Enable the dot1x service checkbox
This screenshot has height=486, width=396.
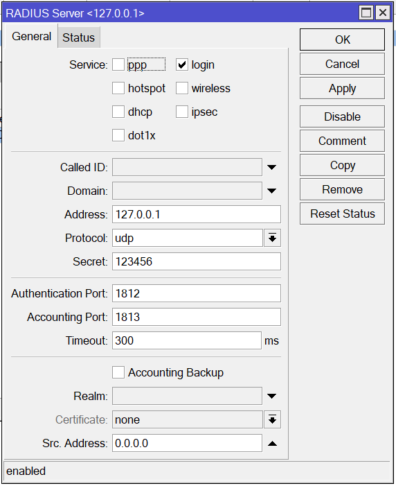pyautogui.click(x=118, y=135)
